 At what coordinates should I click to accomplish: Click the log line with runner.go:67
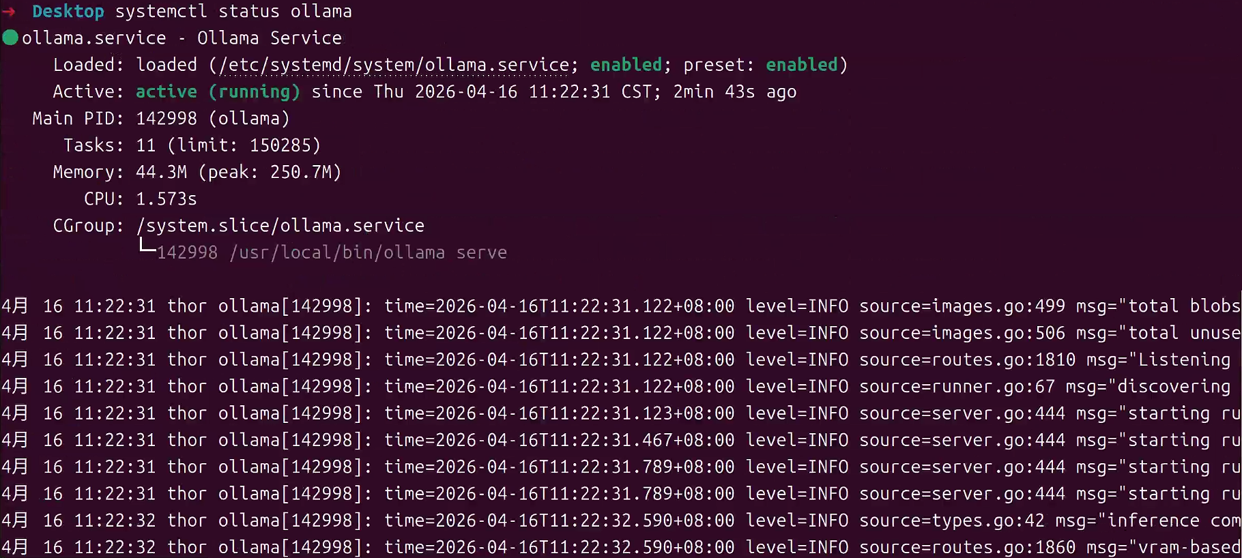point(621,387)
